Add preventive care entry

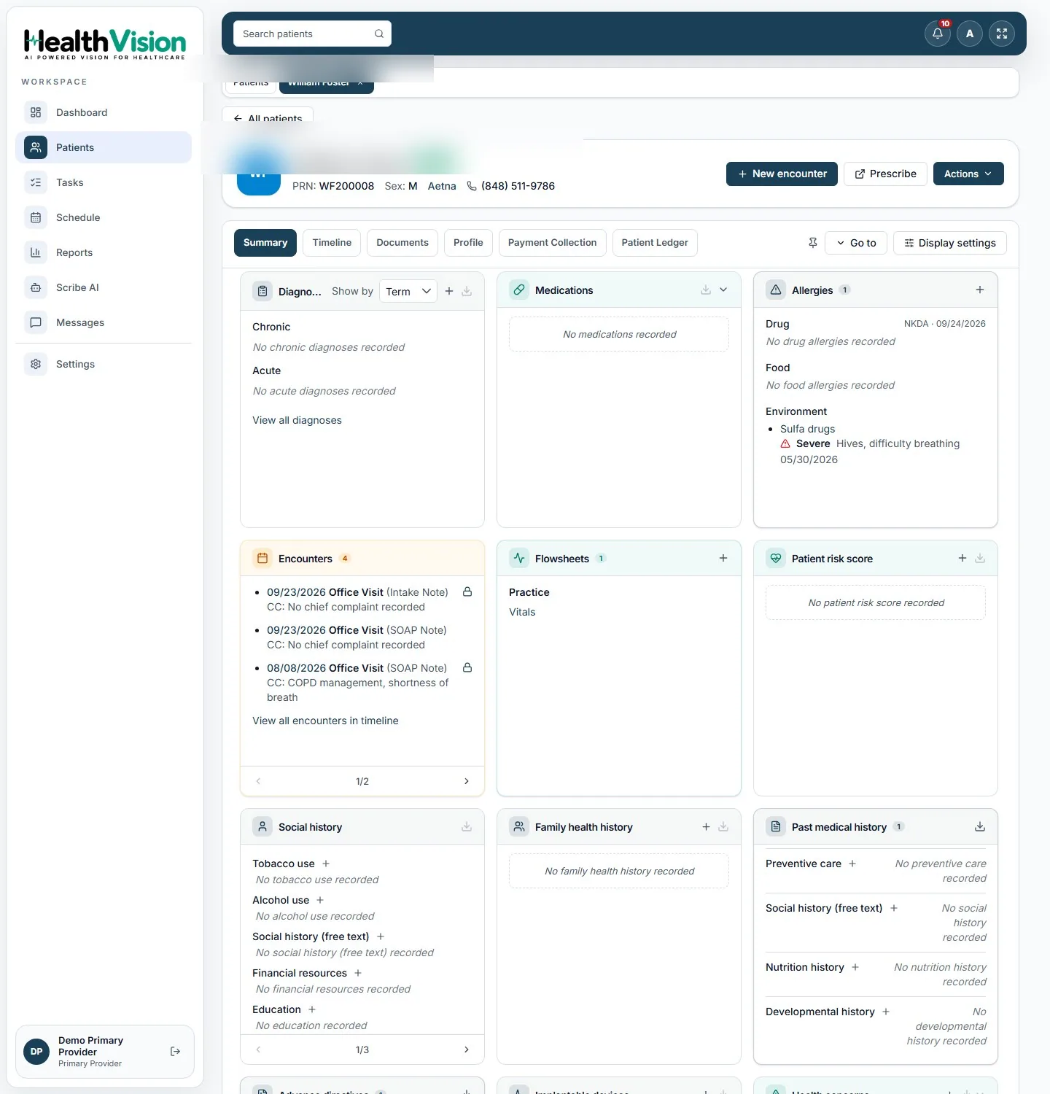852,864
